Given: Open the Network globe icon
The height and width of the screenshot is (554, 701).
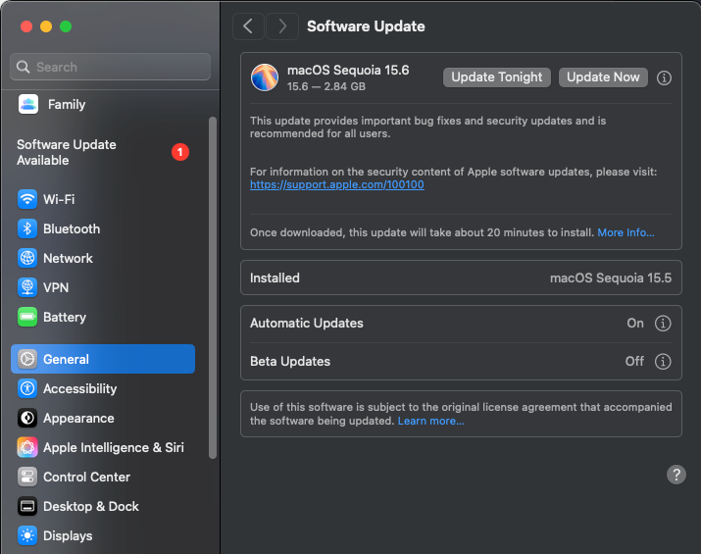Looking at the screenshot, I should coord(27,258).
